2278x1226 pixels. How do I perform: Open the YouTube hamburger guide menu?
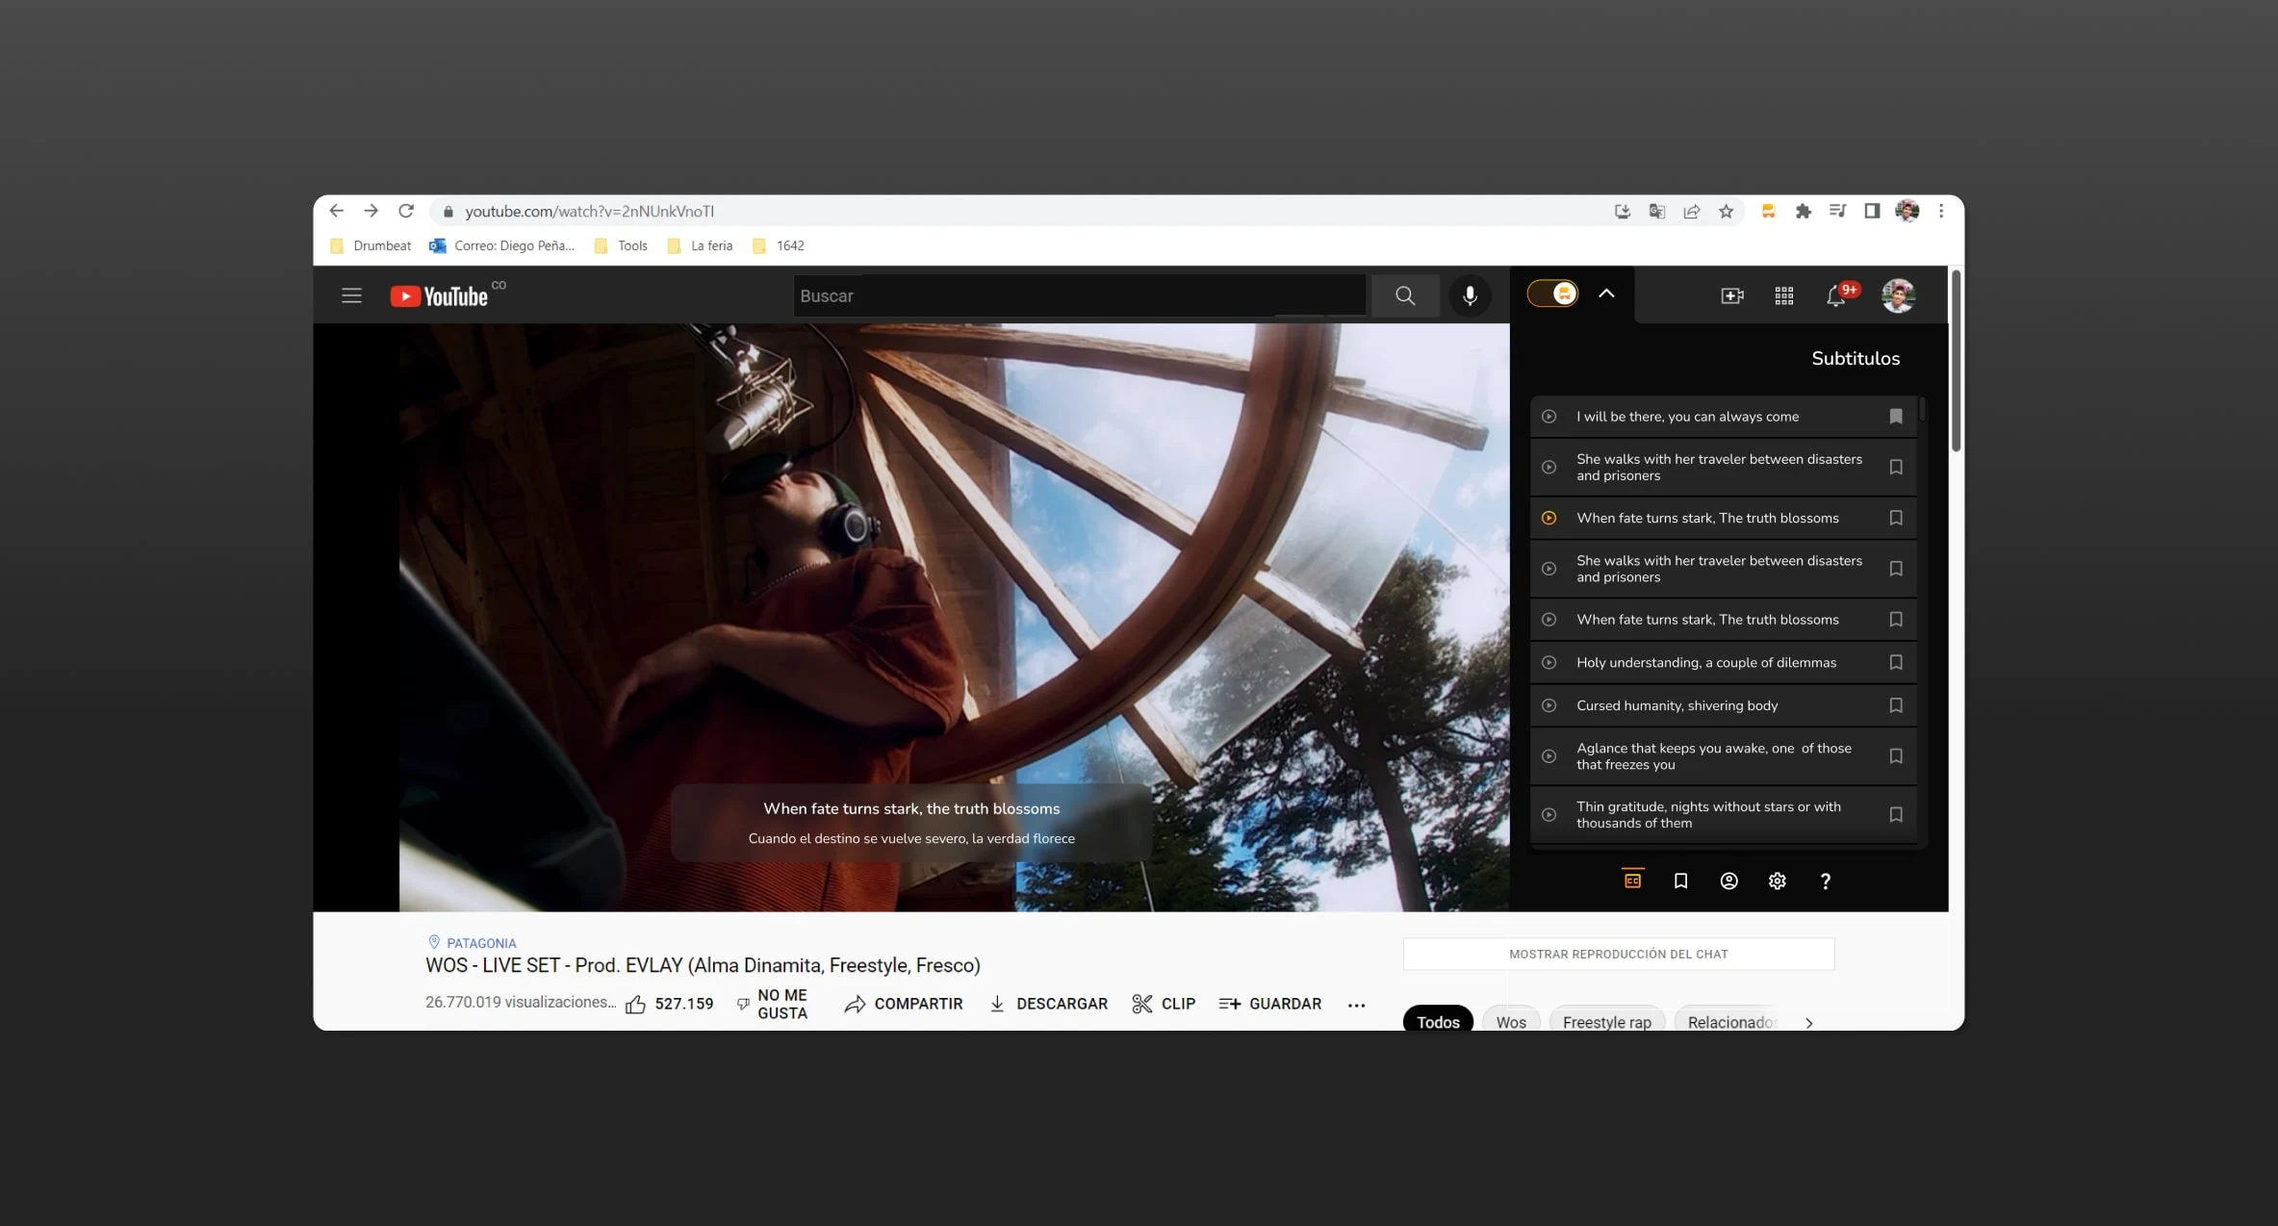pyautogui.click(x=351, y=295)
